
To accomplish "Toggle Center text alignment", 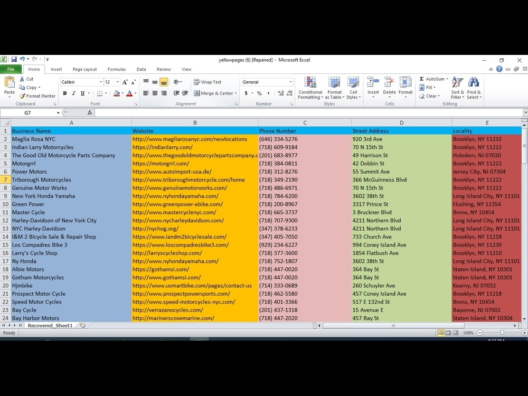I will click(x=155, y=93).
